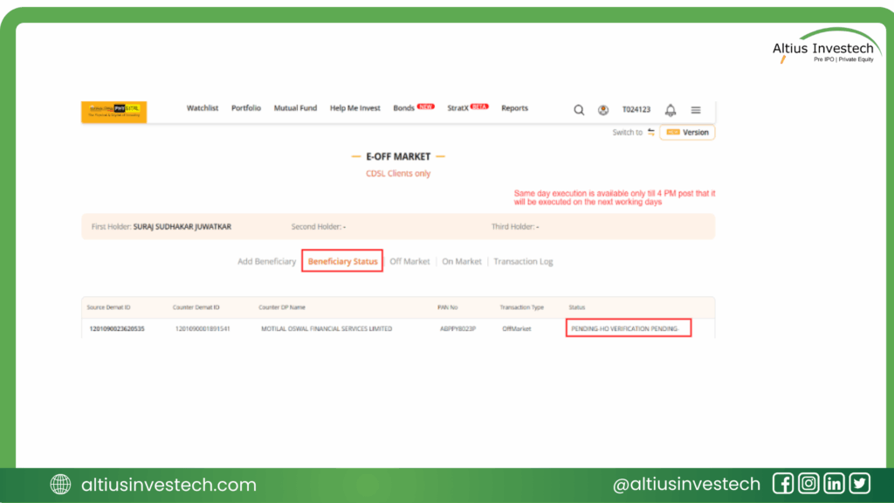Image resolution: width=894 pixels, height=503 pixels.
Task: Open the Watchlist menu item
Action: pos(203,108)
